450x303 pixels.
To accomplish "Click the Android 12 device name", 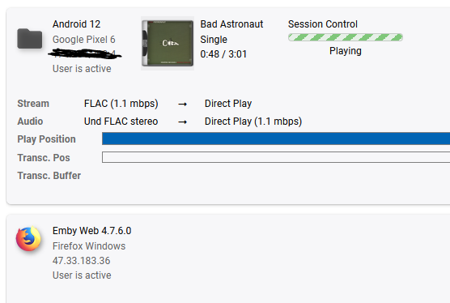I will 76,24.
